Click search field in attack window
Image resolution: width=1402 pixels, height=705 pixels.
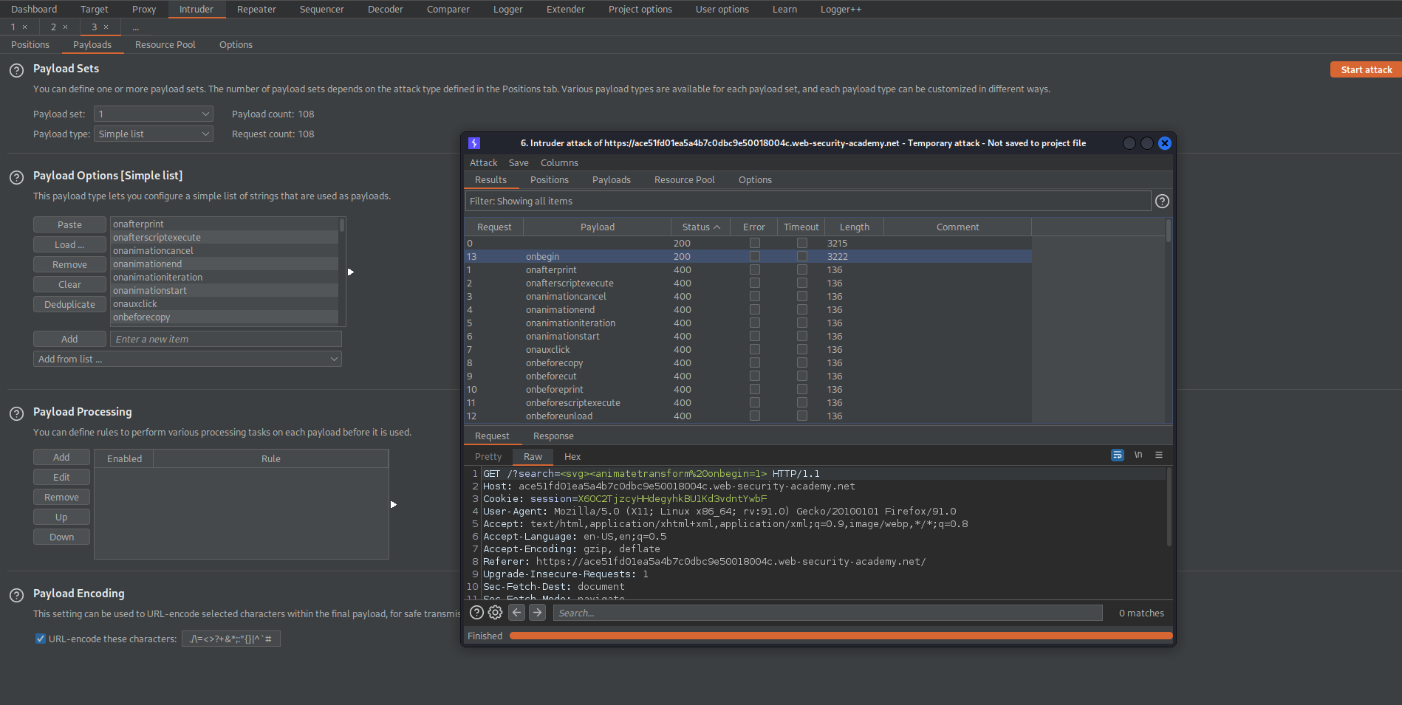827,613
